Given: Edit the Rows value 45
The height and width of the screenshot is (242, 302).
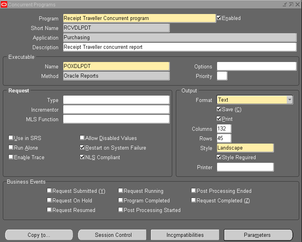Looking at the screenshot, I should (224, 138).
